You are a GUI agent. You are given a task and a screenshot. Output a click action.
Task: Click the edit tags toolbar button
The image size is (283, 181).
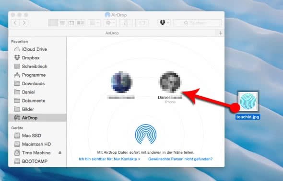tap(141, 23)
